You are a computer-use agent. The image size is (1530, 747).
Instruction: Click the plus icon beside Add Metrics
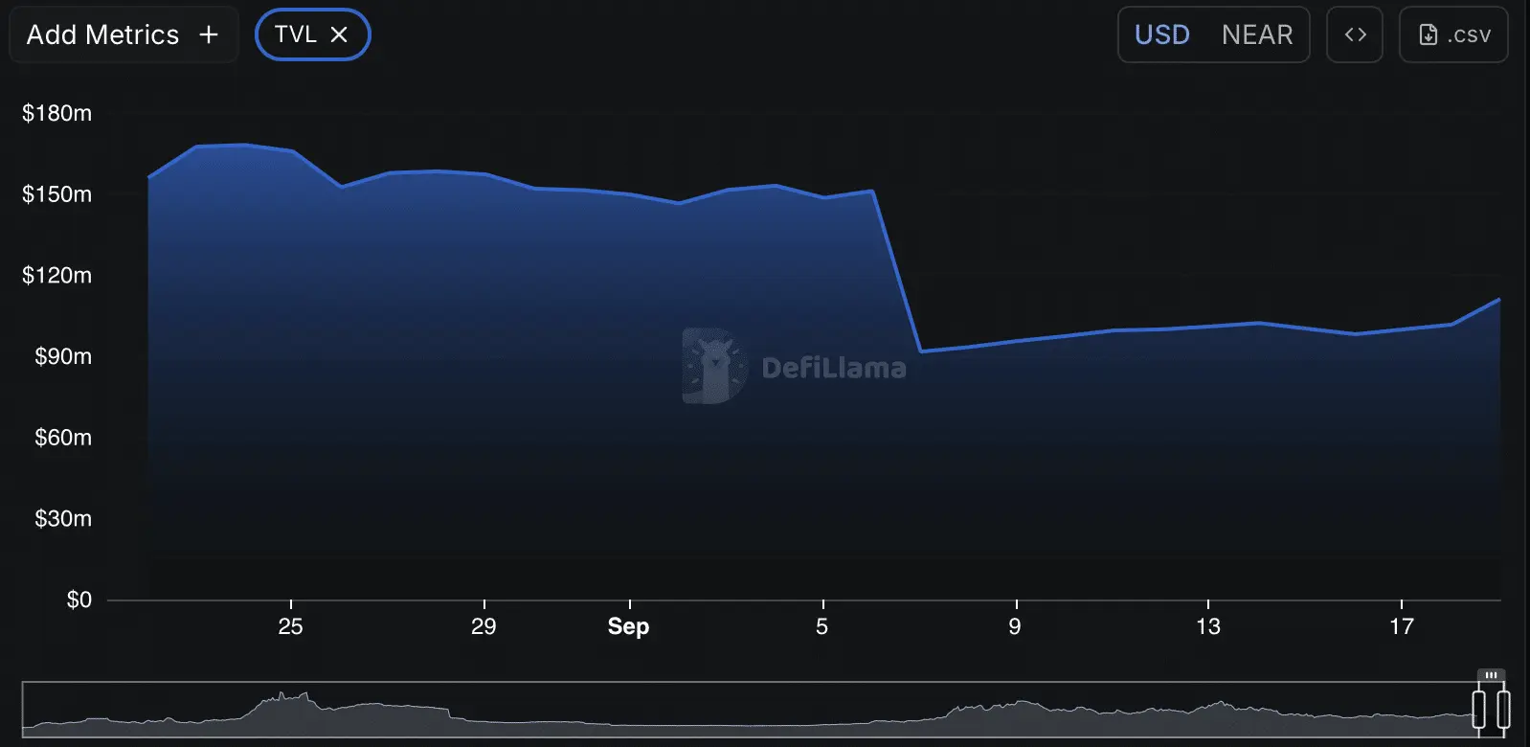pyautogui.click(x=209, y=34)
